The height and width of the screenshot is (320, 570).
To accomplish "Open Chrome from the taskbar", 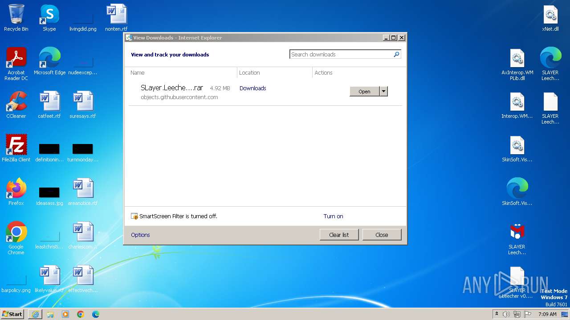I will [80, 314].
